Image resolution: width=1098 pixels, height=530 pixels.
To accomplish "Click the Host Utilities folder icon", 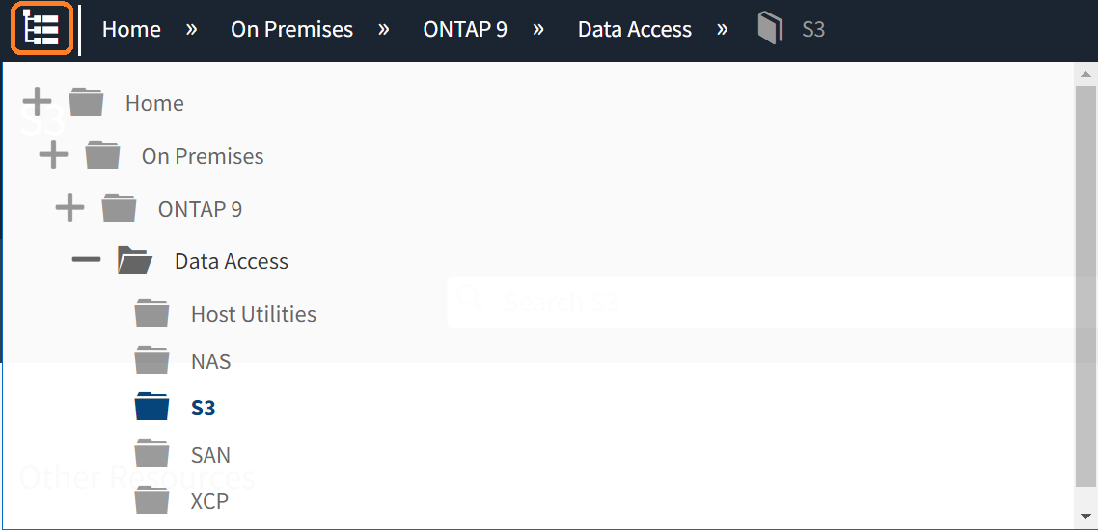I will (151, 313).
